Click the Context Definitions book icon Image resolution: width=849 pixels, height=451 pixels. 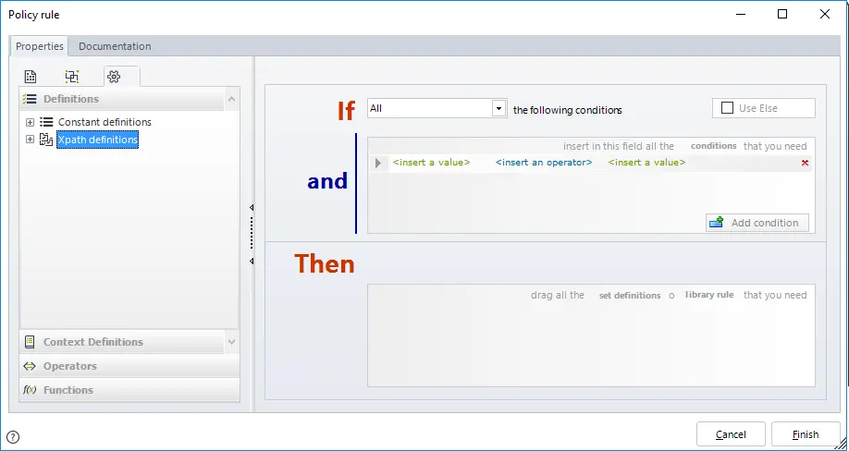pyautogui.click(x=30, y=342)
